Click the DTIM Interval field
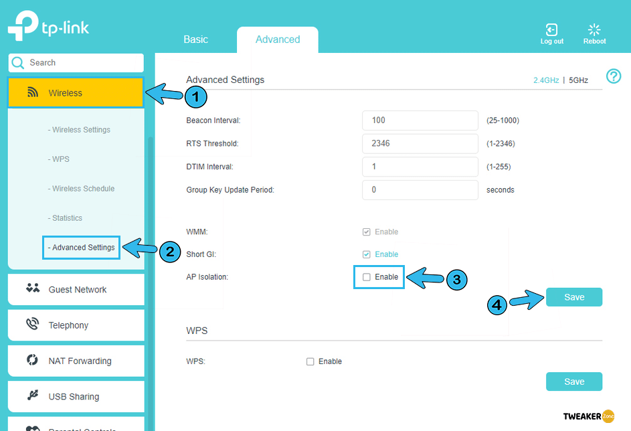The height and width of the screenshot is (431, 631). pyautogui.click(x=420, y=167)
